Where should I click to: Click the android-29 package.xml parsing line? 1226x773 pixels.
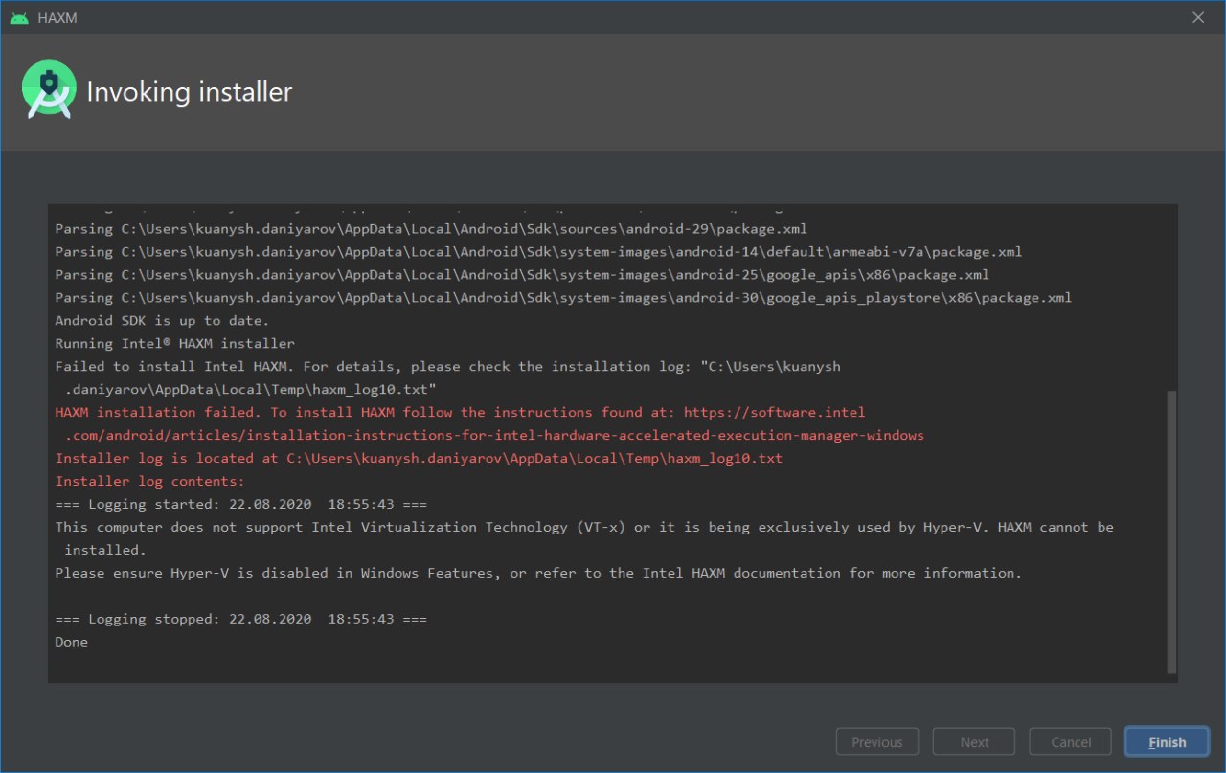[431, 229]
